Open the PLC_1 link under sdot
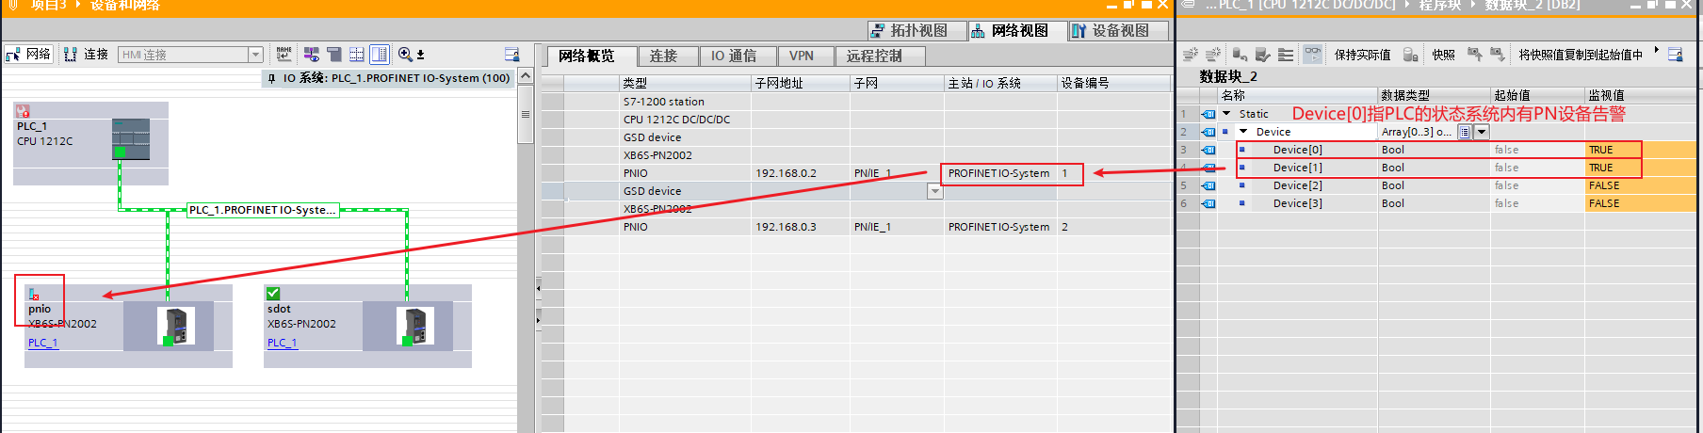Viewport: 1703px width, 433px height. coord(282,343)
